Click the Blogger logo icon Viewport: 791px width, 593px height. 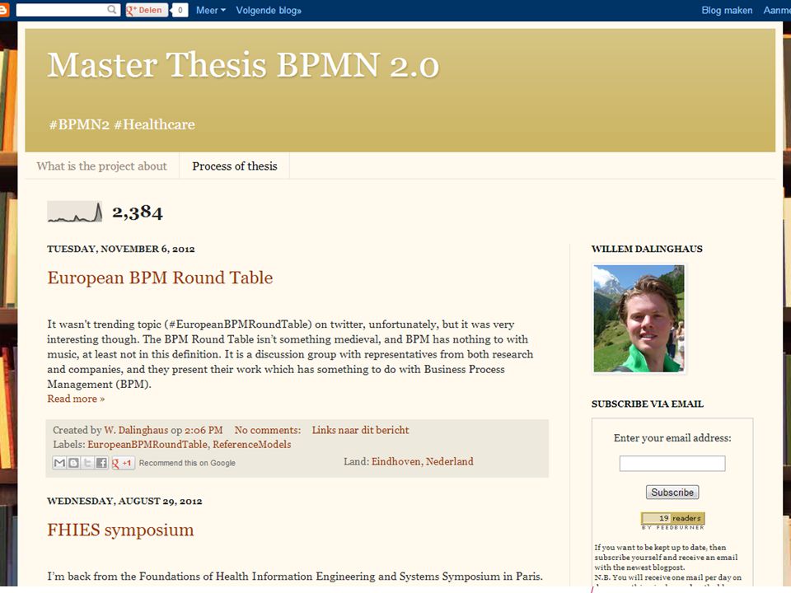coord(3,10)
